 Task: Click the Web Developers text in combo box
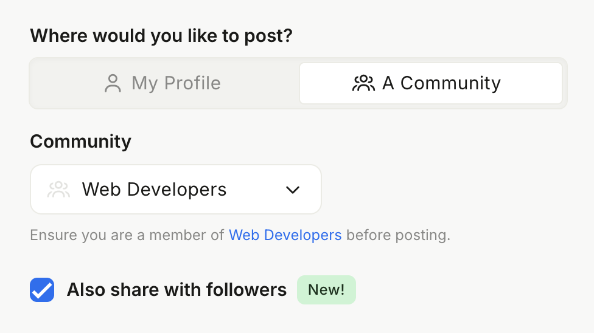coord(154,190)
